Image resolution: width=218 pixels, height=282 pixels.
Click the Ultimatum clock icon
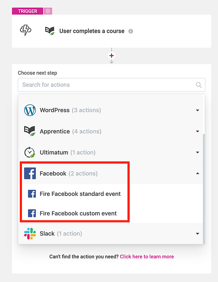pos(30,152)
